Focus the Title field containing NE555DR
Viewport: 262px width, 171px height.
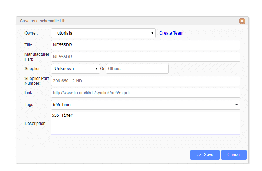pos(145,45)
